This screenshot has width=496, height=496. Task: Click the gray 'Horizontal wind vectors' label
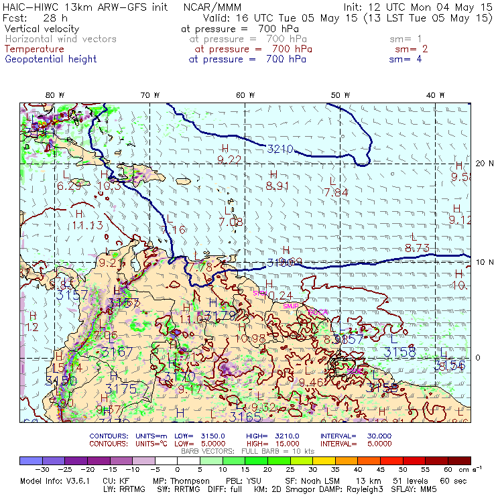[x=61, y=39]
